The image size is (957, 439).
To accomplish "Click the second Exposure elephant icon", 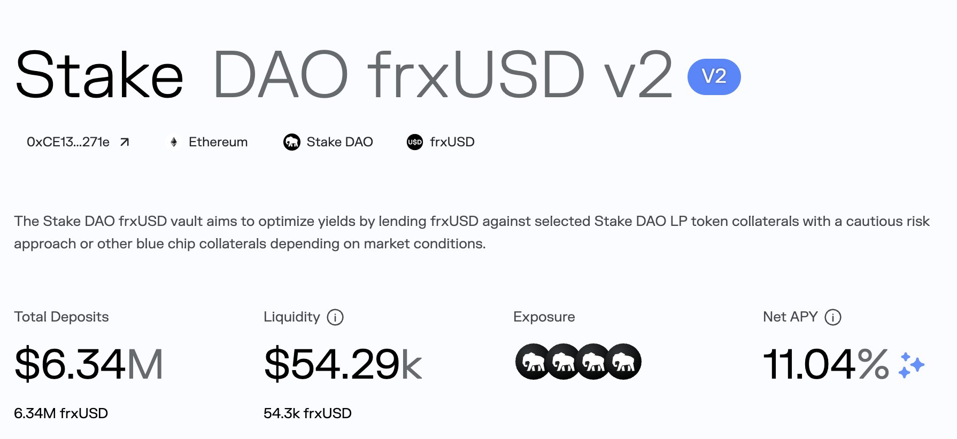I will click(x=562, y=362).
